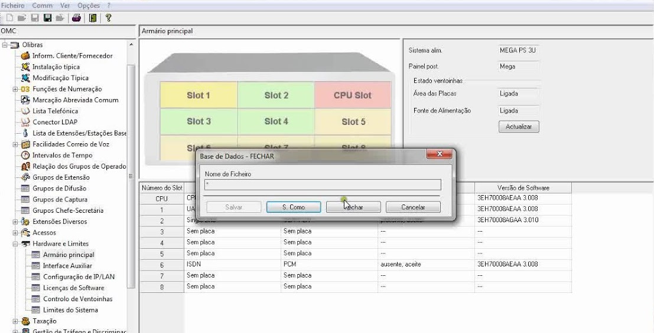Click the S. Como button
The height and width of the screenshot is (333, 654).
tap(294, 207)
